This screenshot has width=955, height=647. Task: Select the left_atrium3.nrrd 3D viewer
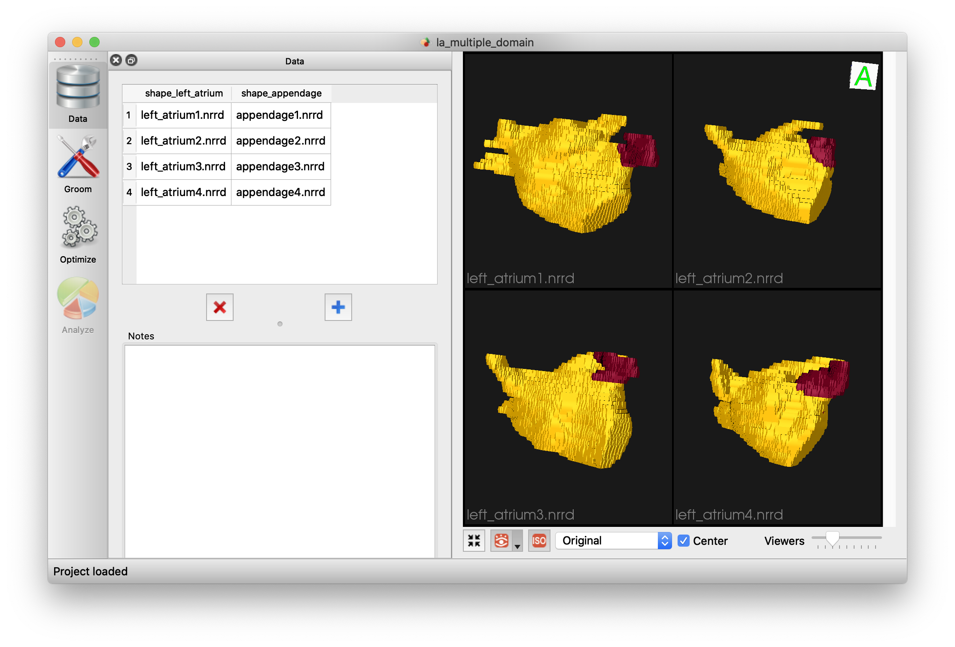[x=568, y=407]
